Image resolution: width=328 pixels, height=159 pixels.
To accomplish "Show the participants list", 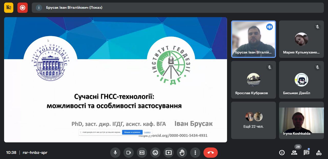I will point(294,153).
